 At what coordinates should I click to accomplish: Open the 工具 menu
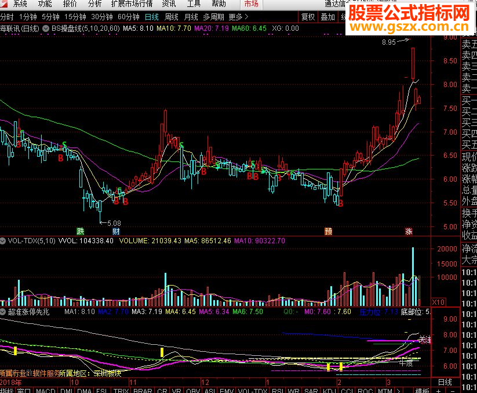point(194,3)
